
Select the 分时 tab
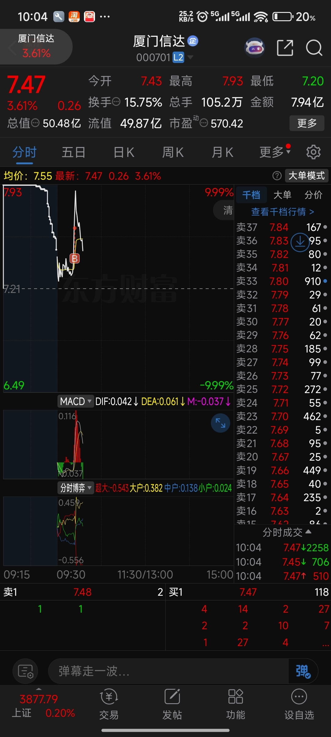[24, 152]
